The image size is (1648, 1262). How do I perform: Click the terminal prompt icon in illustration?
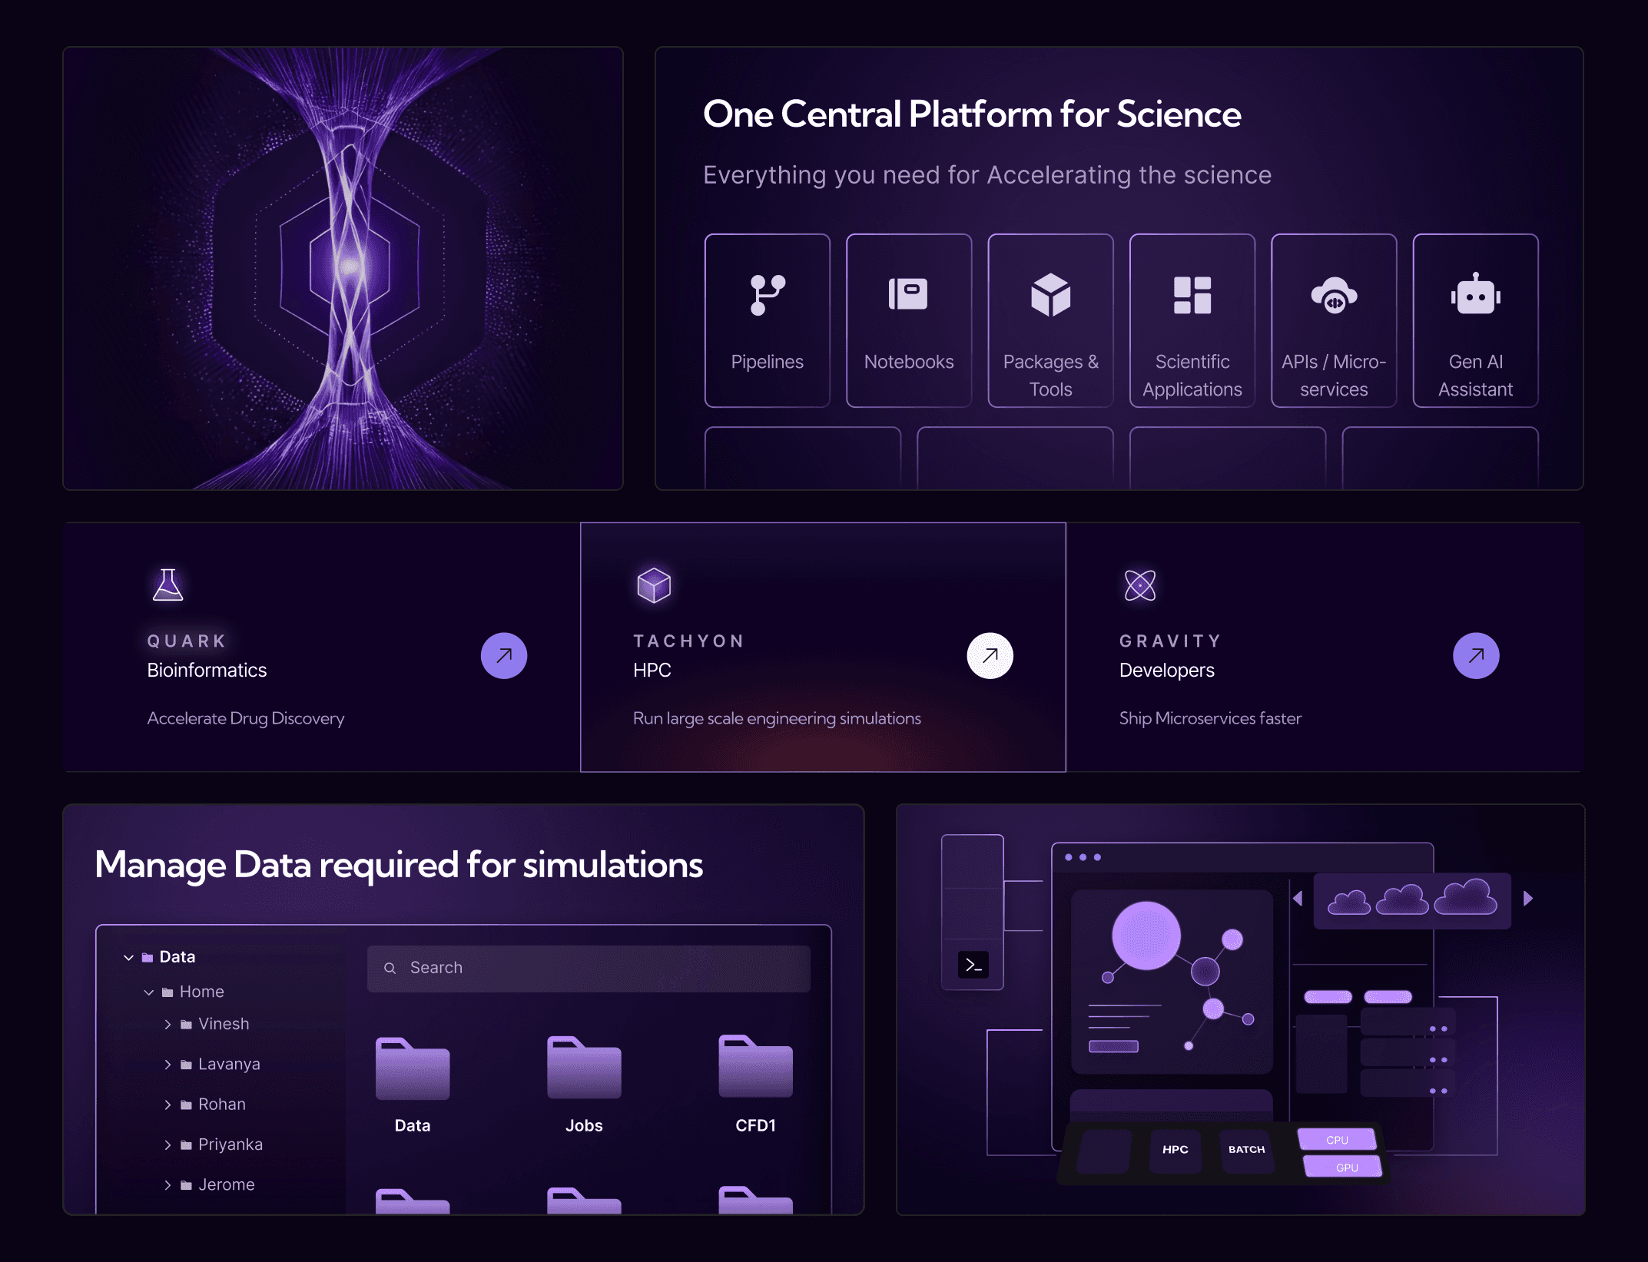[973, 966]
